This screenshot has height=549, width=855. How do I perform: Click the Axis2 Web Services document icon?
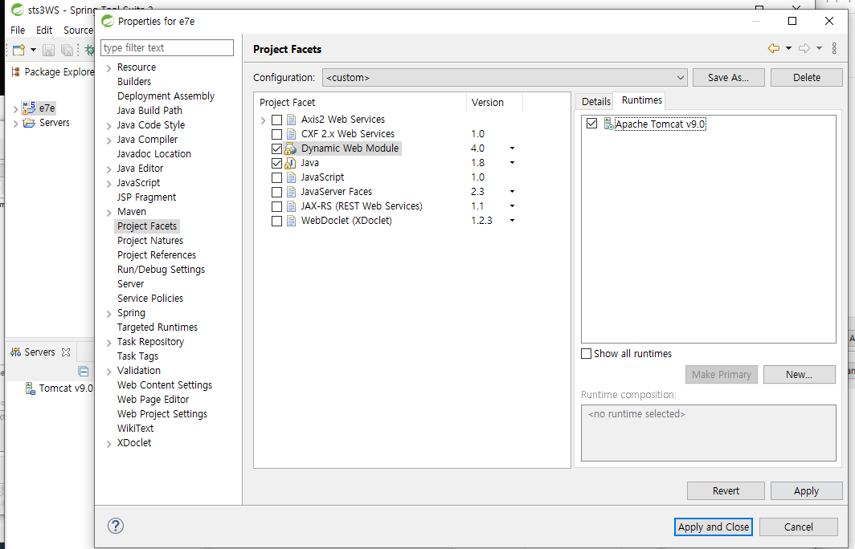[291, 120]
